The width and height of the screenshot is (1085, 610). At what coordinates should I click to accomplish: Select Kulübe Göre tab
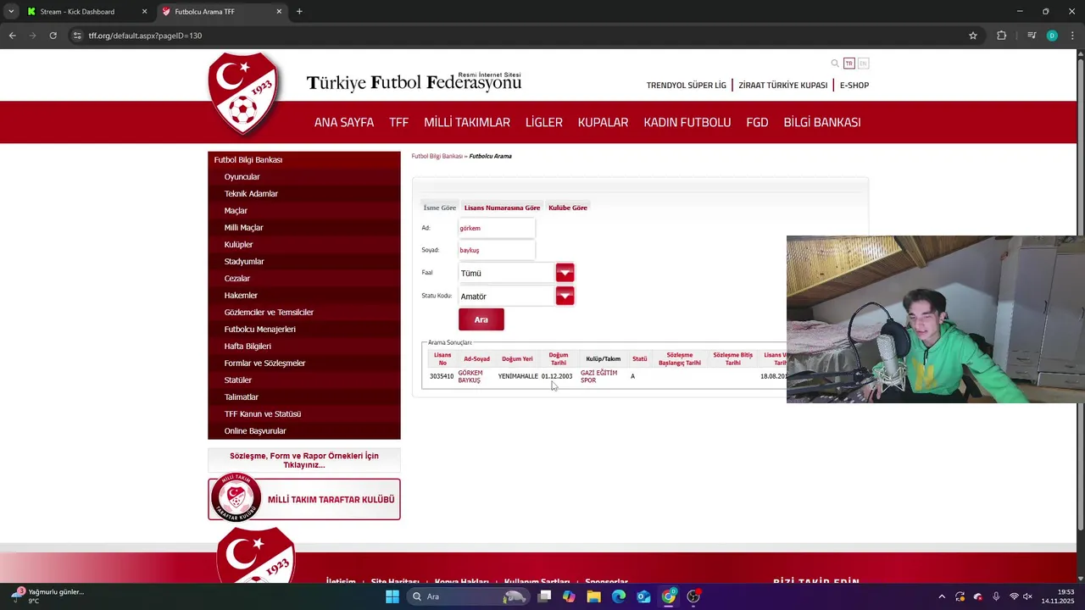click(568, 208)
